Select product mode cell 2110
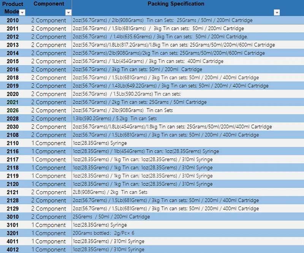The width and height of the screenshot is (304, 253). 13,143
